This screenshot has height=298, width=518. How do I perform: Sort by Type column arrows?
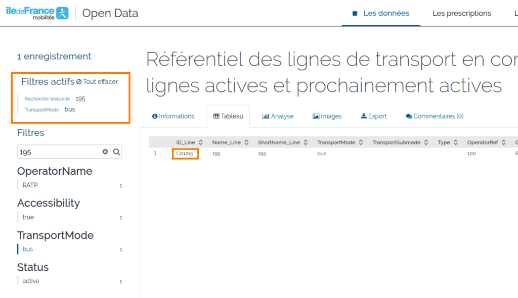tap(455, 142)
